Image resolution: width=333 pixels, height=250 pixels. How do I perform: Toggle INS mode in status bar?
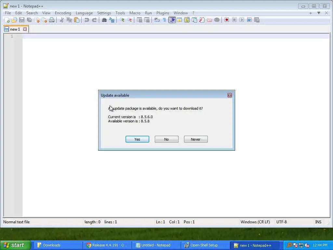click(318, 222)
